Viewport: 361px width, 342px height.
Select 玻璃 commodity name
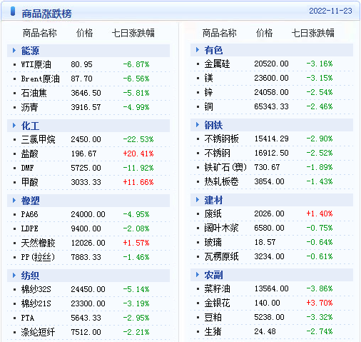click(x=213, y=242)
